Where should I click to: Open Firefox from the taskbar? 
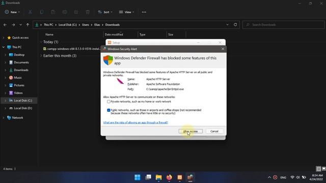[x=169, y=177]
